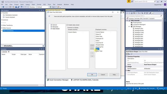Select Data Viewer page in dialog
Image resolution: width=167 pixels, height=94 pixels.
click(x=56, y=29)
